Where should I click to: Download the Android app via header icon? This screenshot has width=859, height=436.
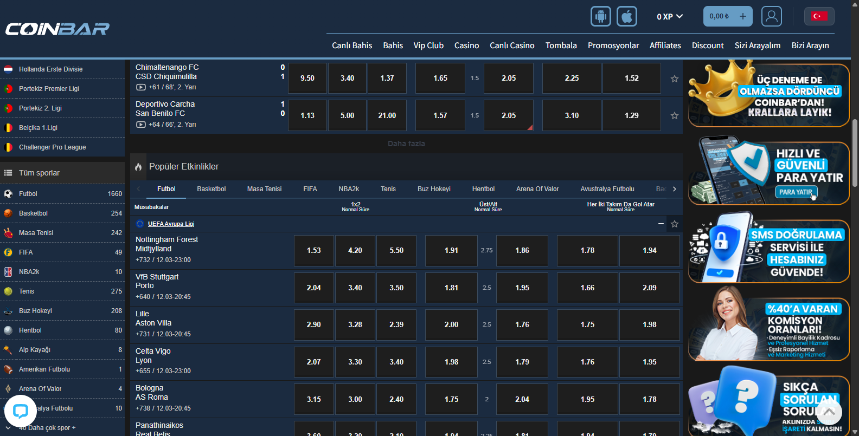tap(600, 16)
